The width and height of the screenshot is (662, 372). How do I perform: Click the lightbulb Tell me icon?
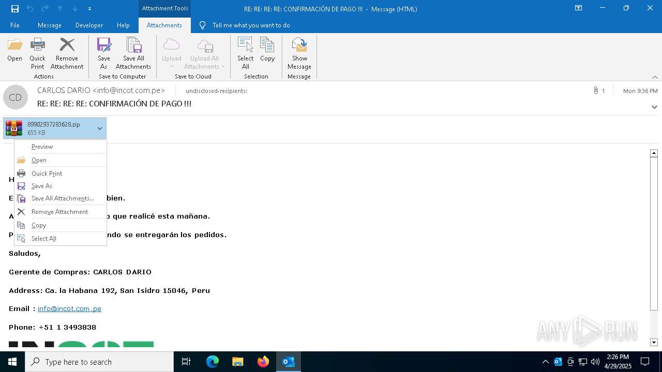tap(202, 25)
